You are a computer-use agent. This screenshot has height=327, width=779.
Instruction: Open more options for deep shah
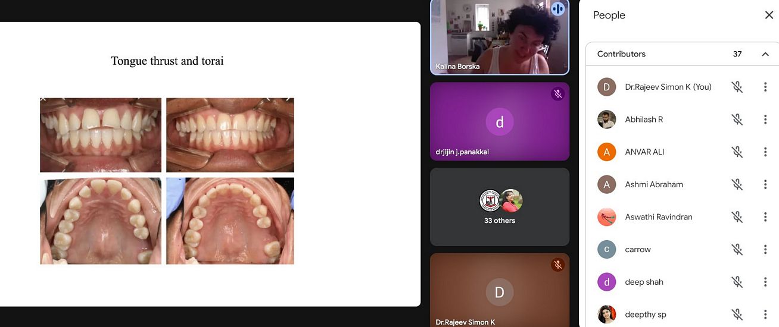coord(765,282)
